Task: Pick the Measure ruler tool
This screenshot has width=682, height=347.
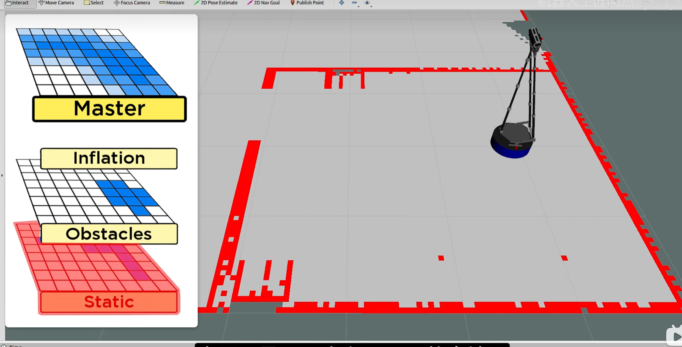Action: (172, 3)
